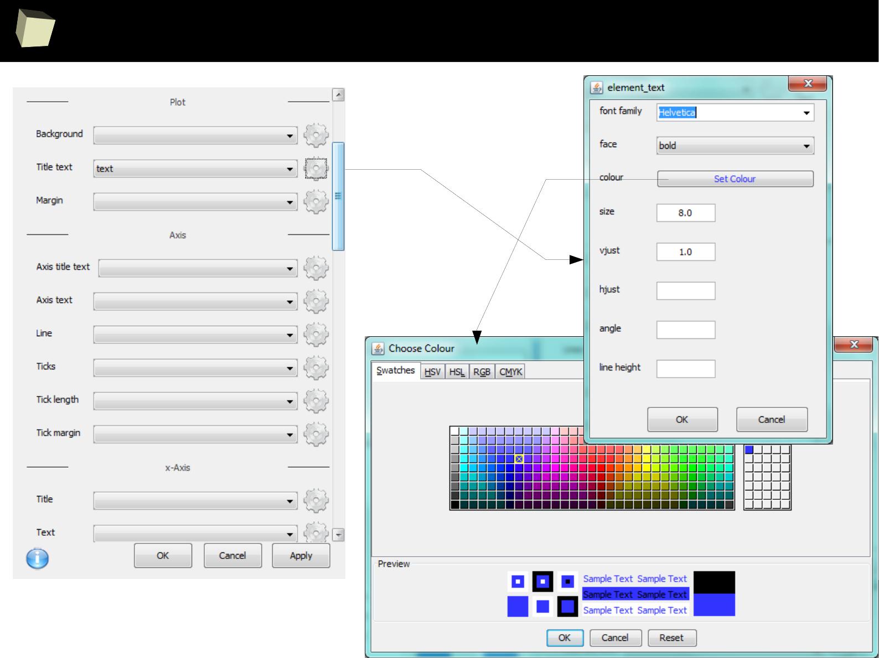Select the marked blue swatch in colour grid
The image size is (879, 658).
click(519, 459)
